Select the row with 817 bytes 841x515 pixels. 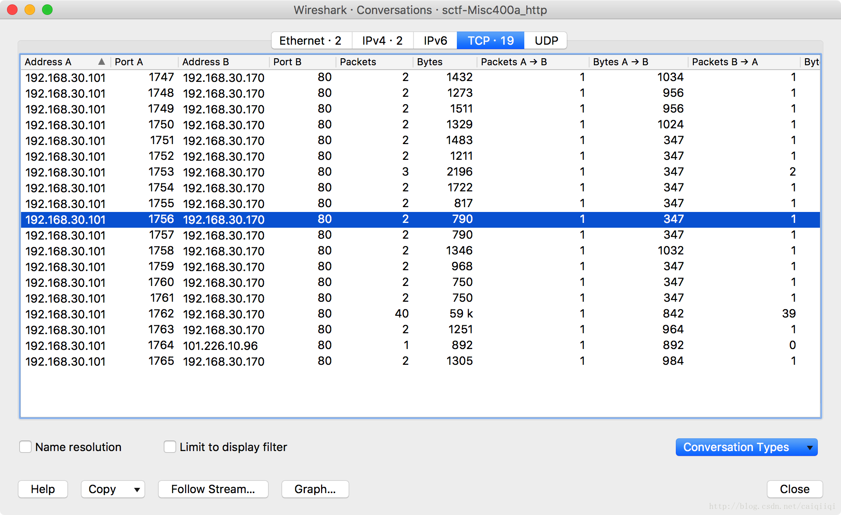(x=420, y=204)
